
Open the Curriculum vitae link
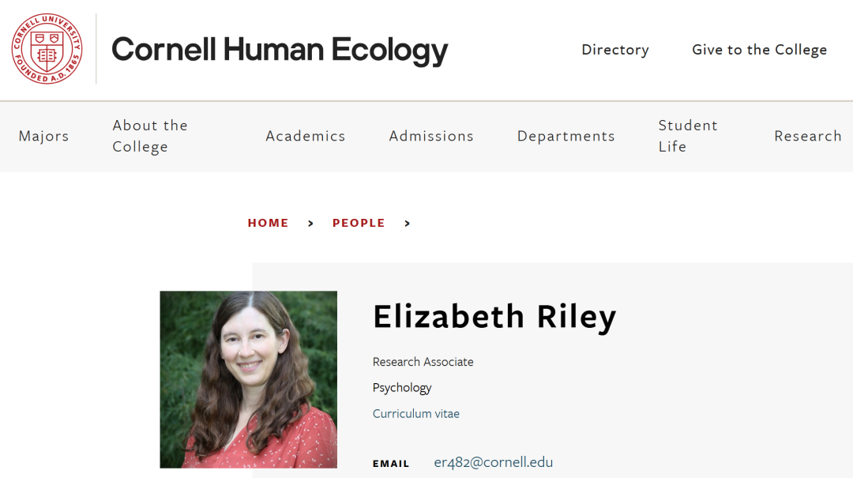(416, 414)
